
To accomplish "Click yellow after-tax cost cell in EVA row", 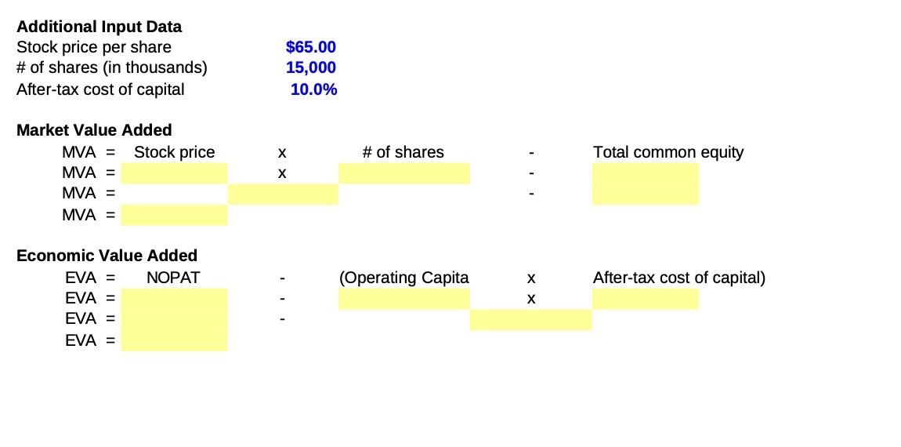I will click(x=646, y=299).
